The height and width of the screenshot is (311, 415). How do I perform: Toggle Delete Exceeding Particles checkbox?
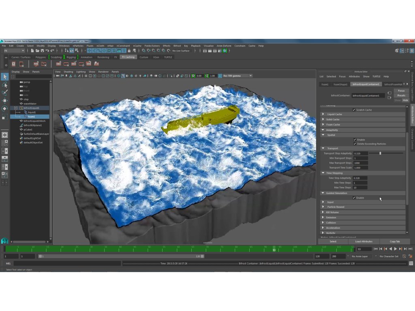[355, 144]
